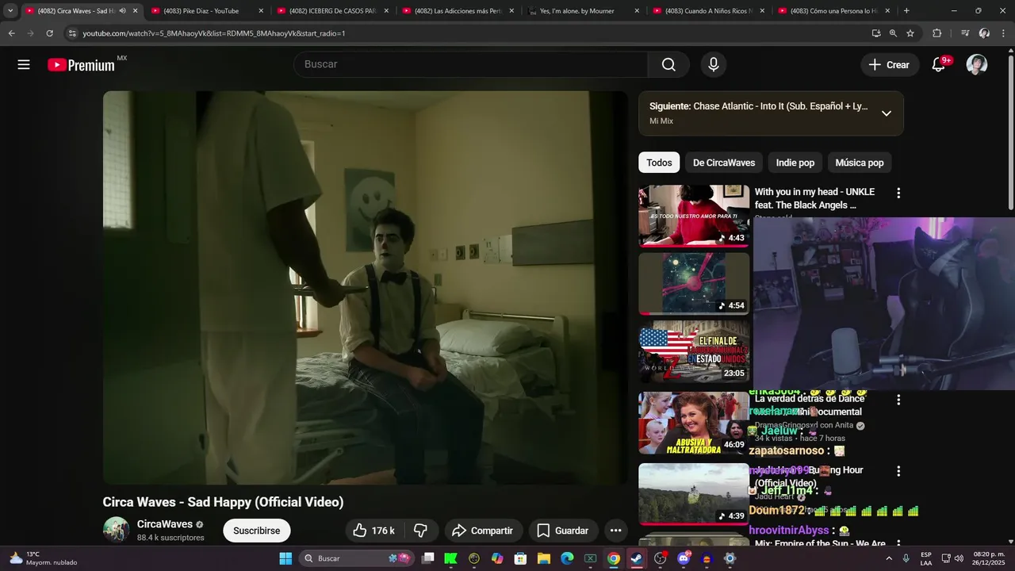Open Chrome media controls icon

965,33
